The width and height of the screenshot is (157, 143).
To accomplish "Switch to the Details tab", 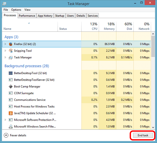I will click(x=81, y=16).
